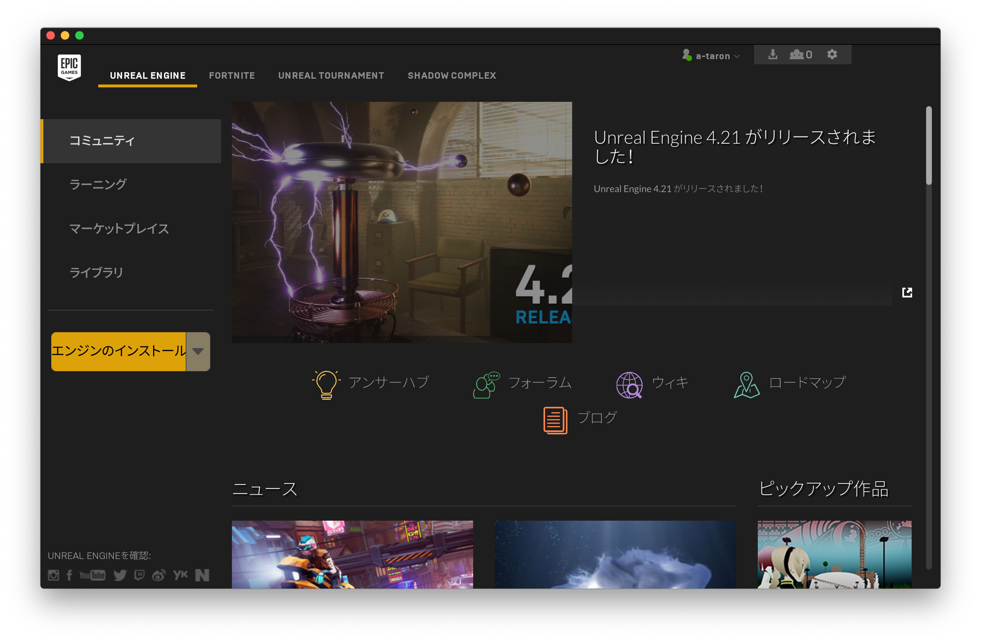Open the アンサーハブ link
Viewport: 981px width, 642px height.
coord(388,382)
